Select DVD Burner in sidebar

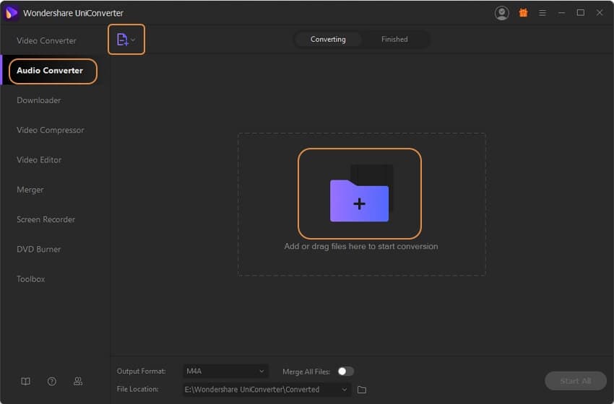coord(39,249)
